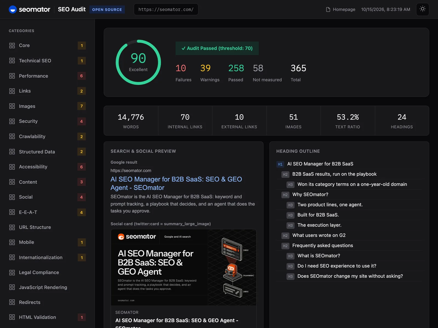The image size is (438, 328).
Task: Click the Homepage document icon
Action: click(x=328, y=10)
